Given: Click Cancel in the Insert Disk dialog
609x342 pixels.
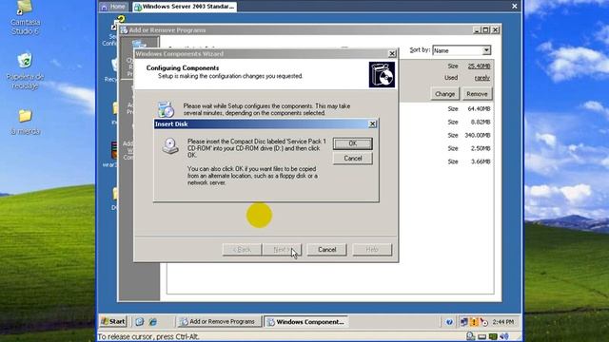Looking at the screenshot, I should pyautogui.click(x=352, y=159).
